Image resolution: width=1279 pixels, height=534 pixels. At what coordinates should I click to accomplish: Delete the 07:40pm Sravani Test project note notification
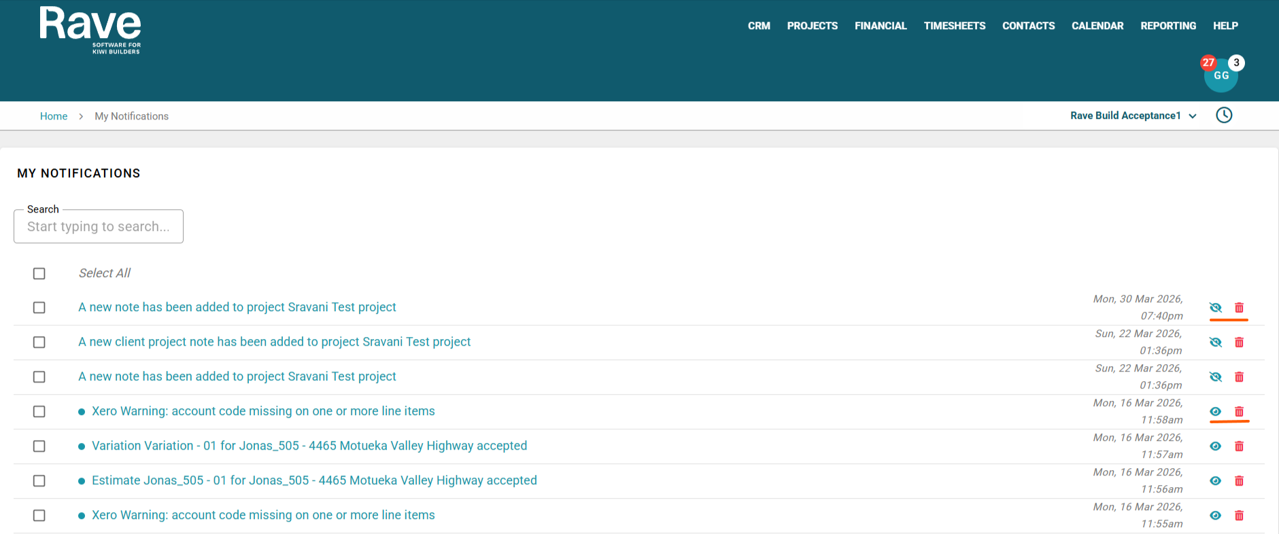point(1239,308)
